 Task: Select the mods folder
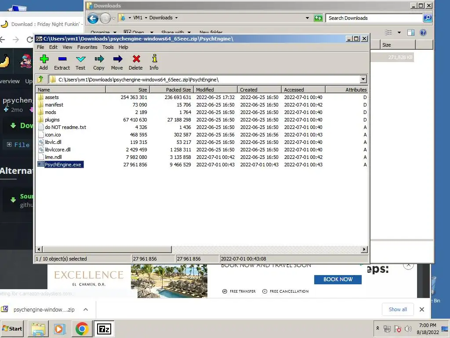pos(50,112)
